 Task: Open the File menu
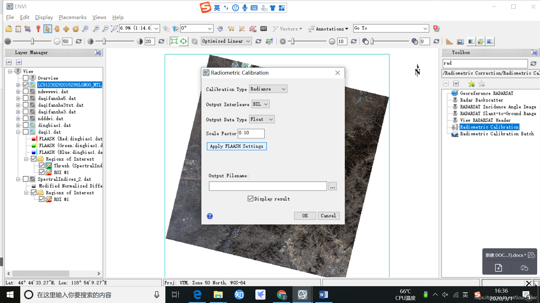(10, 17)
